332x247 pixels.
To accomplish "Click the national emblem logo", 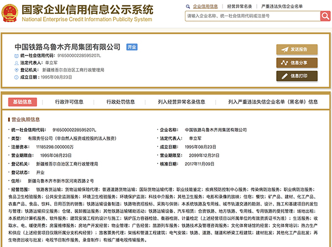I will coord(9,13).
